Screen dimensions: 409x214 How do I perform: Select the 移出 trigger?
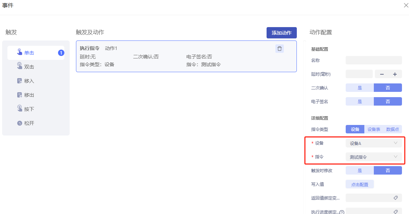36,95
